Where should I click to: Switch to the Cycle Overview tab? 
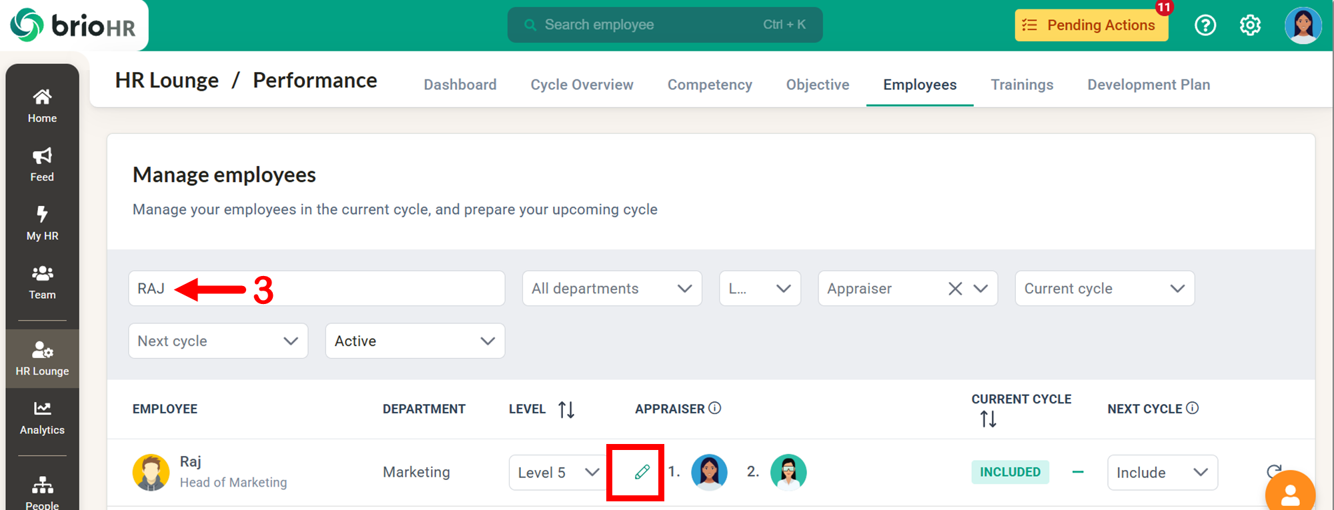tap(582, 85)
